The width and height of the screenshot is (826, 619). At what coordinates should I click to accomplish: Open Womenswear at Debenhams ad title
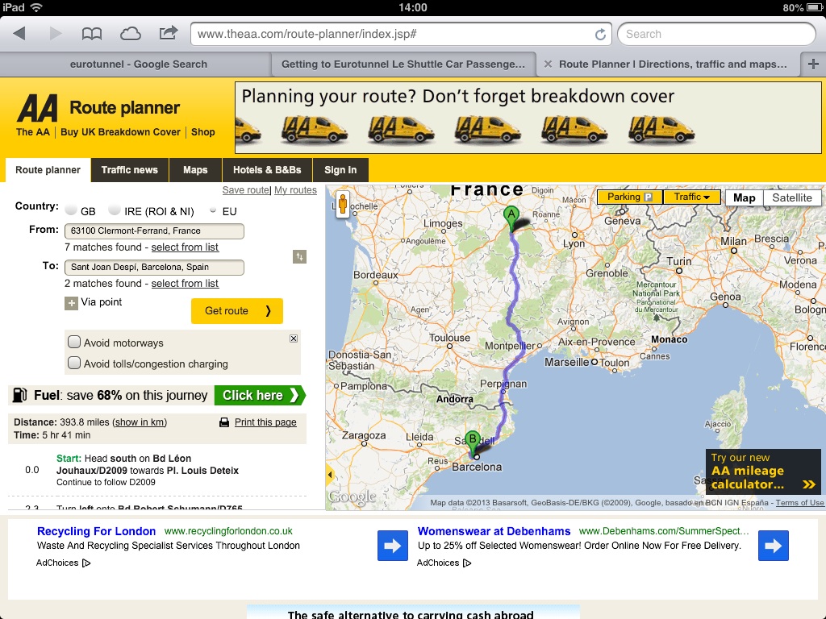[x=494, y=531]
